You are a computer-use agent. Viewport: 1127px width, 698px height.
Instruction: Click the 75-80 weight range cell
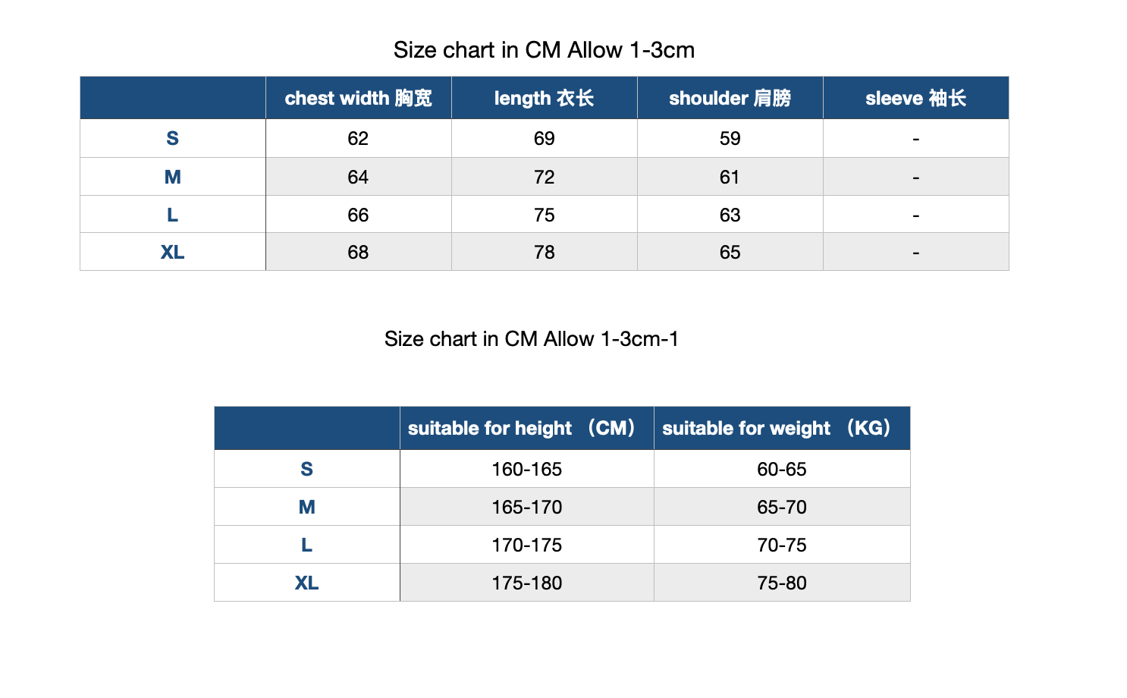781,583
